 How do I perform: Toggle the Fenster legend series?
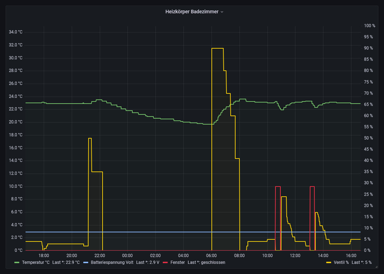coord(177,262)
